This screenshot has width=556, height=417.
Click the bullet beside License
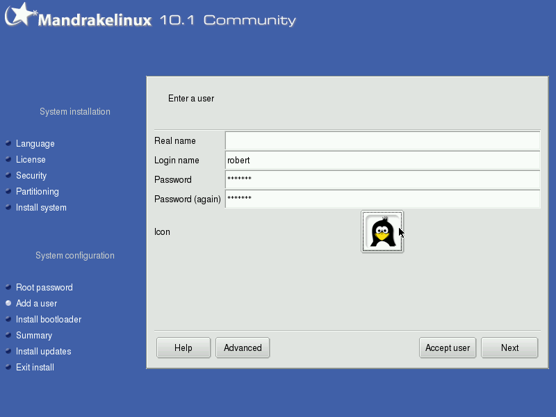[x=8, y=159]
